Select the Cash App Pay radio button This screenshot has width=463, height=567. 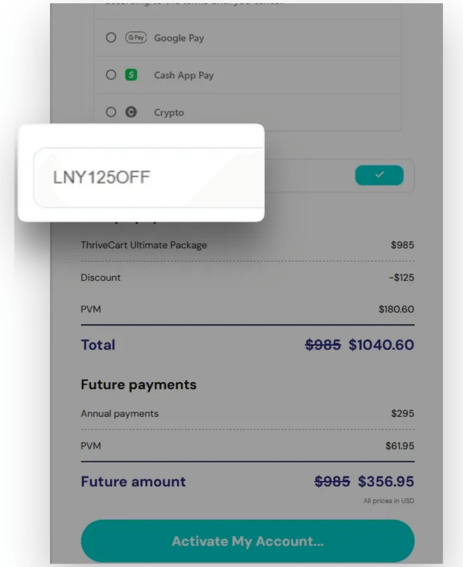click(x=111, y=75)
